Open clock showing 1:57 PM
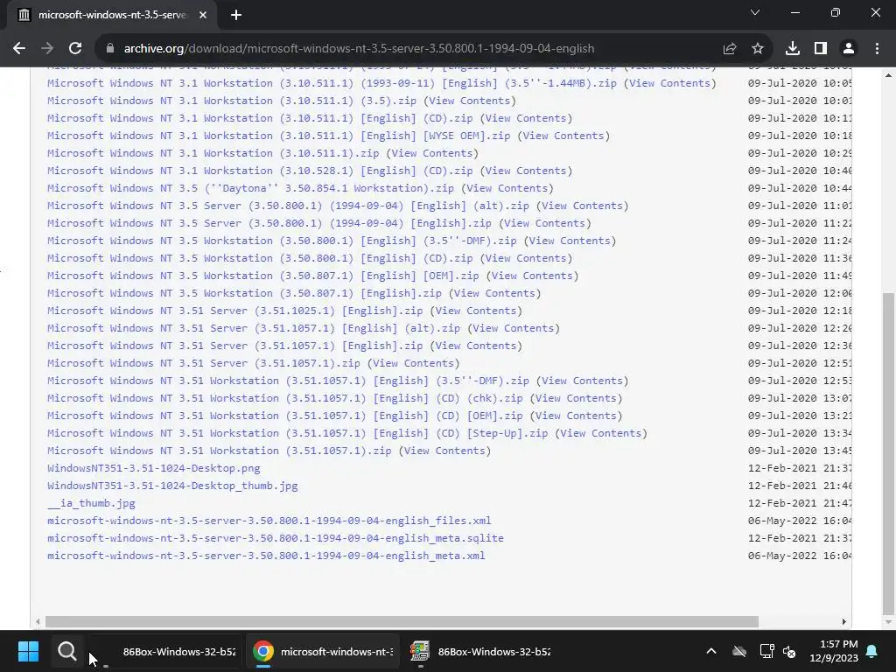The width and height of the screenshot is (896, 672). point(834,651)
